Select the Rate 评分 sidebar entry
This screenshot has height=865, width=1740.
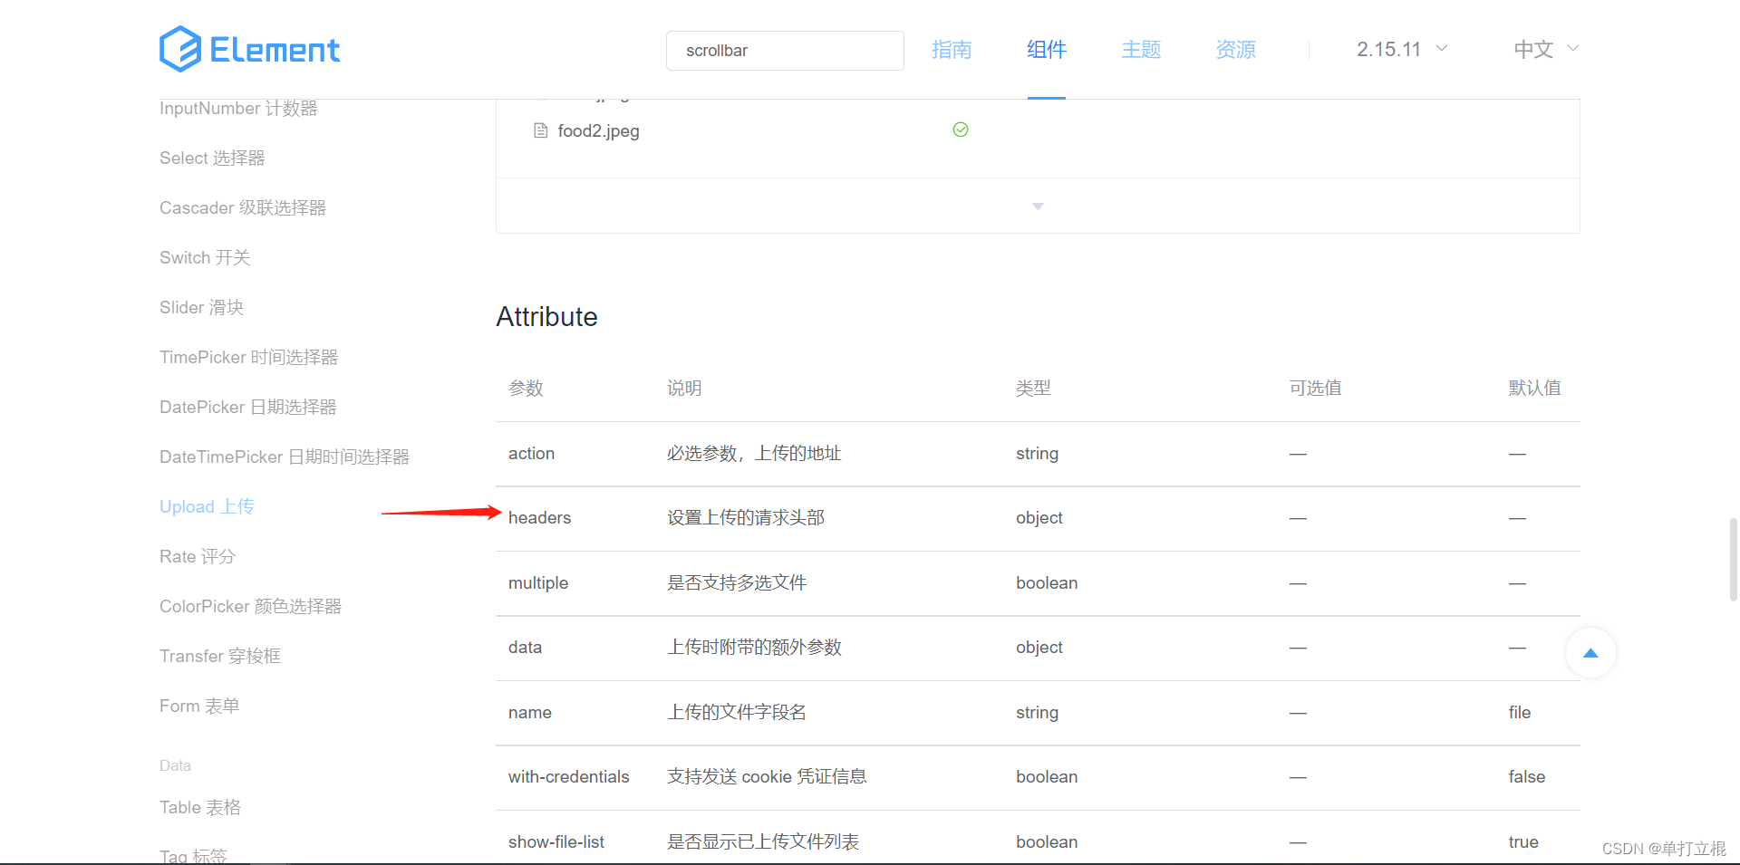tap(198, 556)
